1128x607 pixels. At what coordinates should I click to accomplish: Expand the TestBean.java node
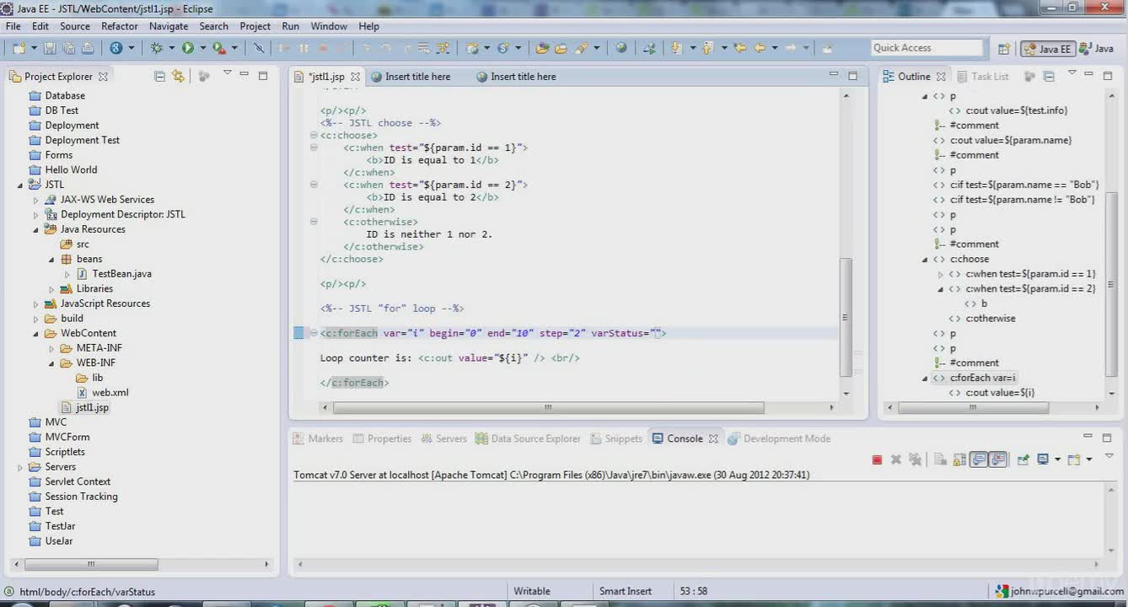click(67, 274)
